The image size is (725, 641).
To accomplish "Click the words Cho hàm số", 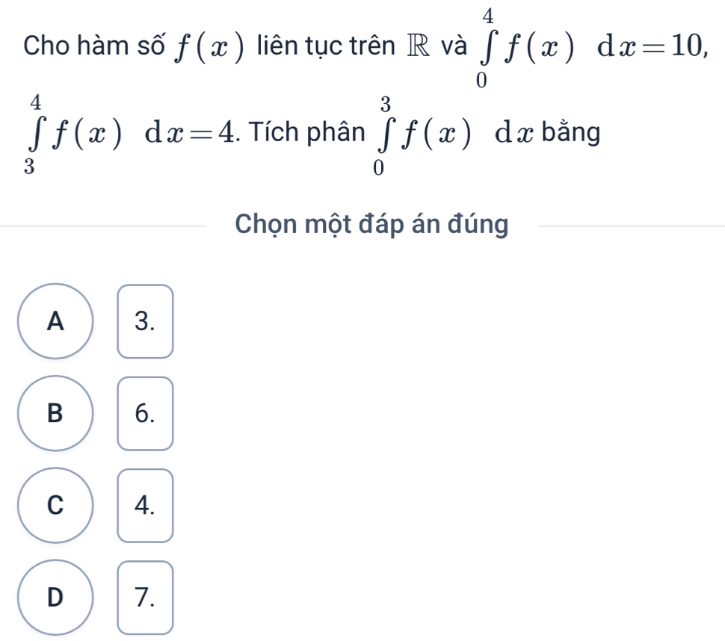I will 94,46.
